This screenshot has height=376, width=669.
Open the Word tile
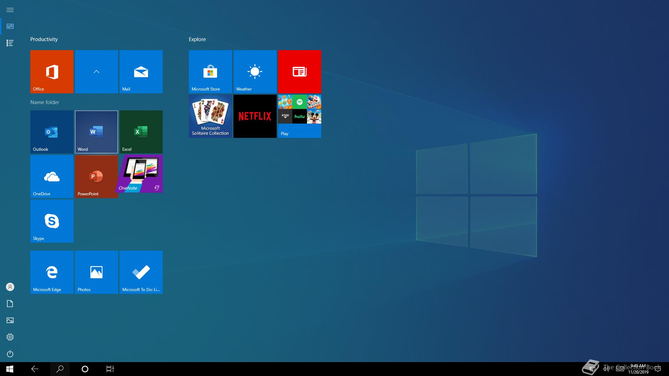click(97, 132)
